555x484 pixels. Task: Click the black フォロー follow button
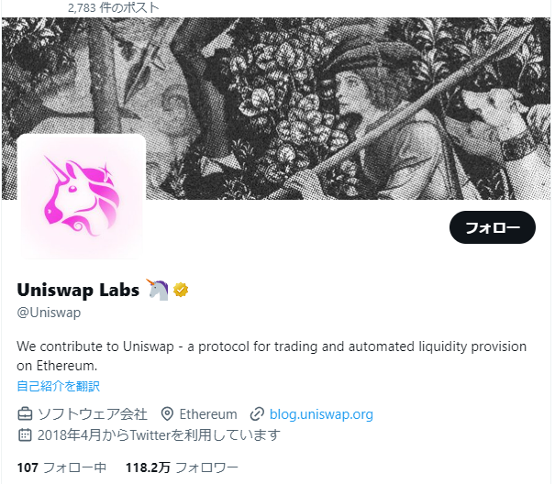click(492, 227)
